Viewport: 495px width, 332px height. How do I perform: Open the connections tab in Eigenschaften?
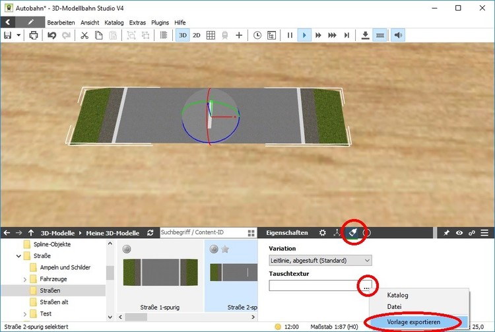click(x=337, y=233)
